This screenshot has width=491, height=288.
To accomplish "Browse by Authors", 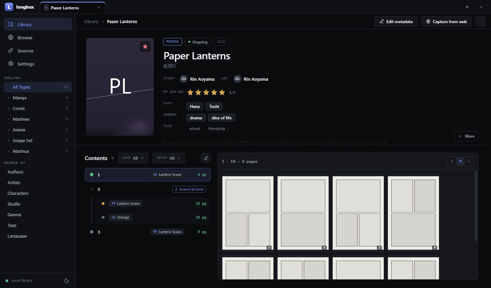I will point(38,172).
